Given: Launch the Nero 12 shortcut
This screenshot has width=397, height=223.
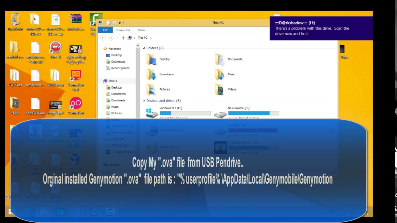Looking at the screenshot, I should coord(56,50).
